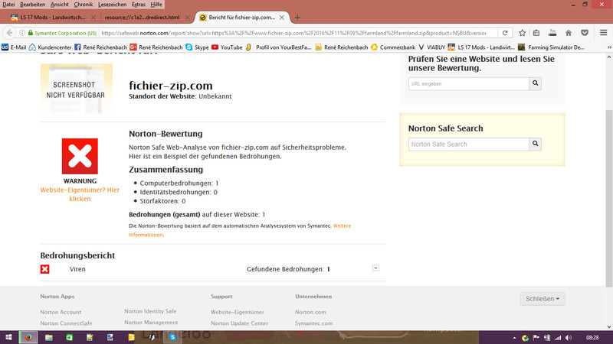The width and height of the screenshot is (613, 344).
Task: Open the Farming Simulator bookmark
Action: pos(551,47)
